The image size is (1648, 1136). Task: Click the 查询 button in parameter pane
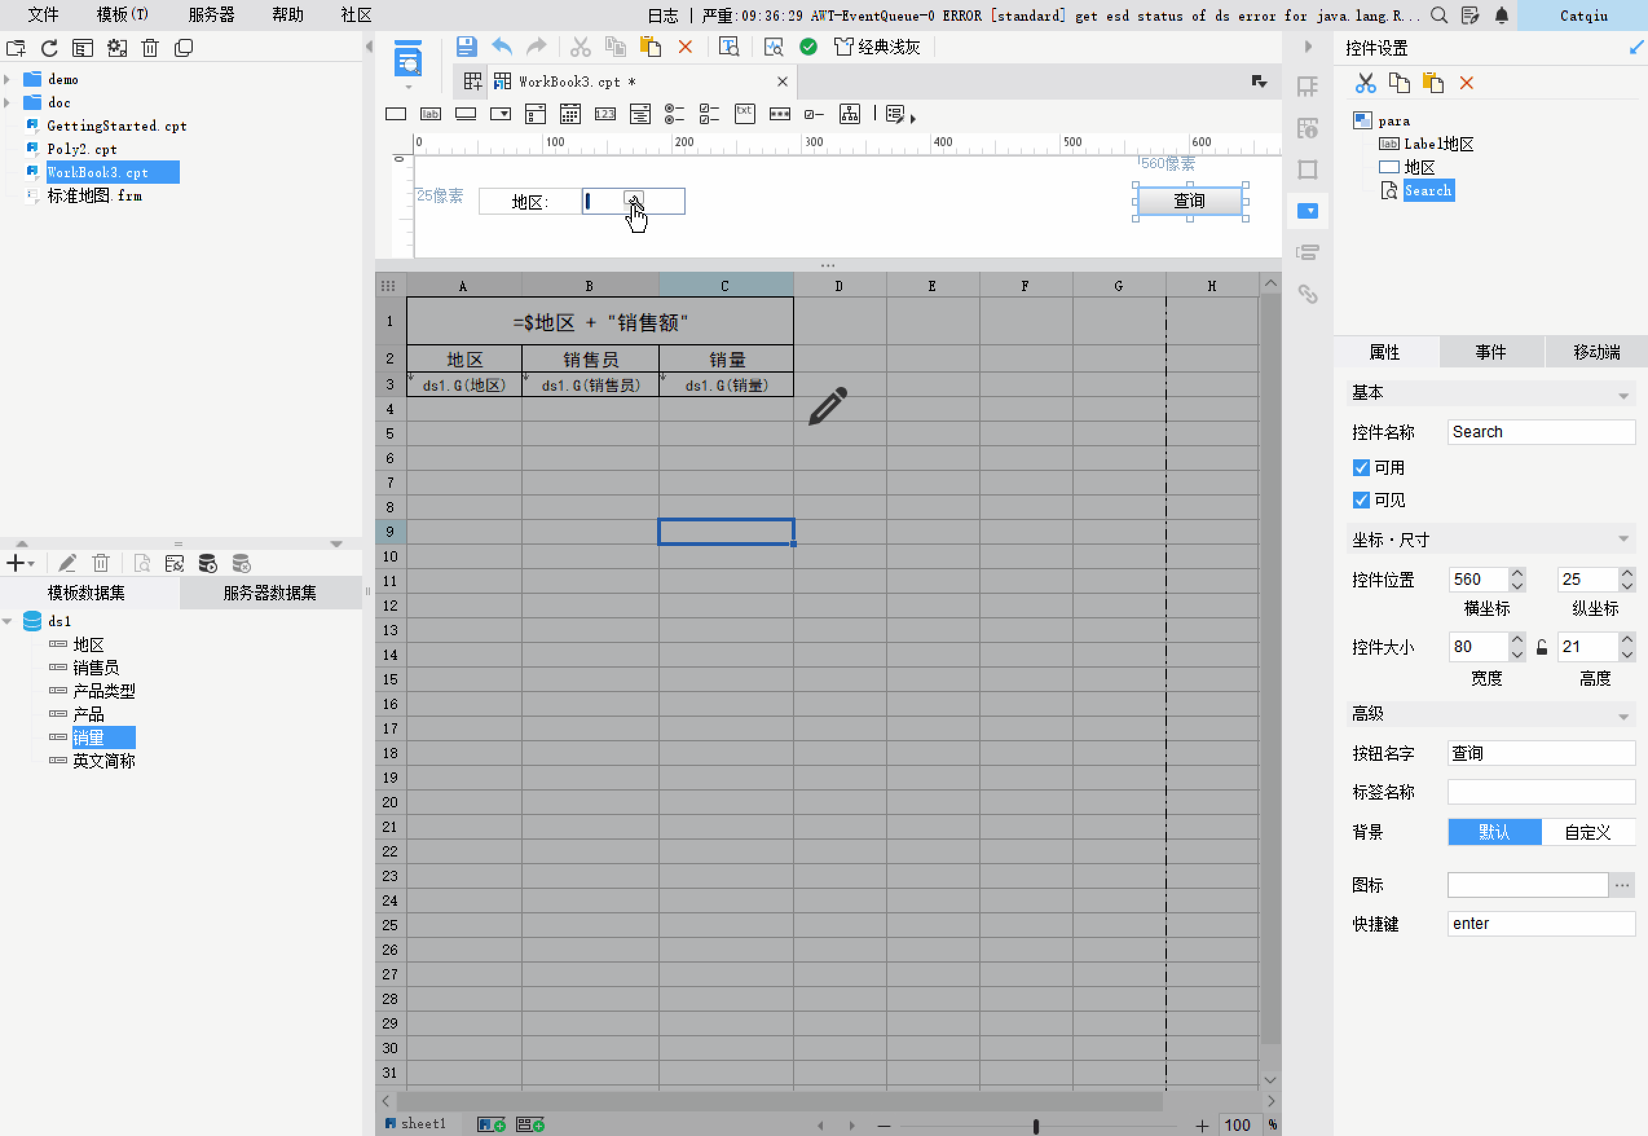pyautogui.click(x=1189, y=201)
